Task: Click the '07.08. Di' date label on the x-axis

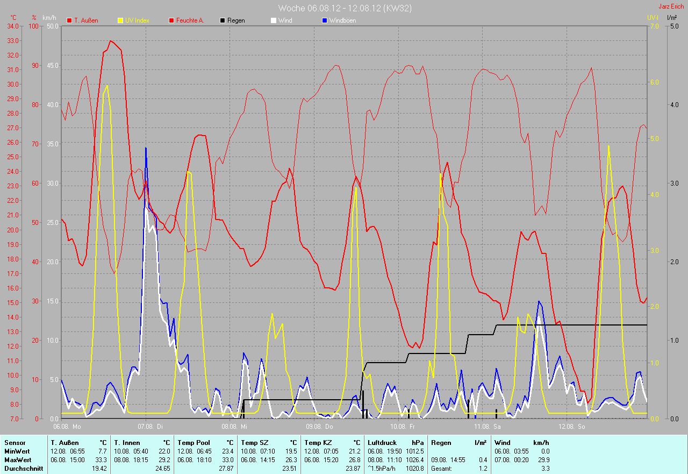Action: [x=150, y=426]
